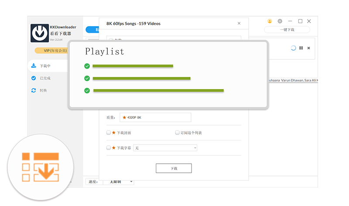
Task: Cancel the download with the small X
Action: (x=309, y=48)
